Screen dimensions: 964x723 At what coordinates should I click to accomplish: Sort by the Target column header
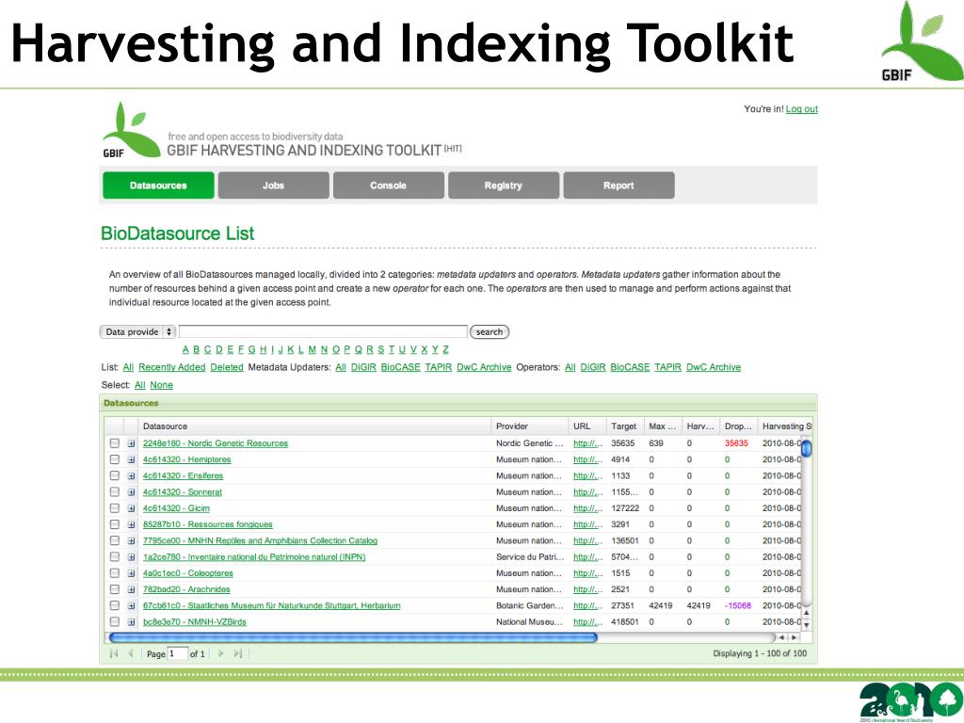tap(625, 426)
